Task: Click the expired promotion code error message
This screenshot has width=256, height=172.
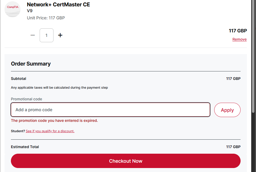Action: tap(54, 121)
